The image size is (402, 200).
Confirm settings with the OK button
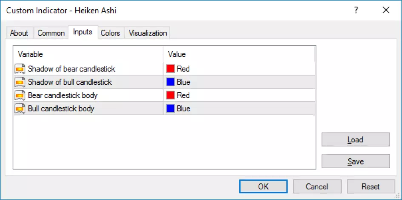click(x=263, y=186)
